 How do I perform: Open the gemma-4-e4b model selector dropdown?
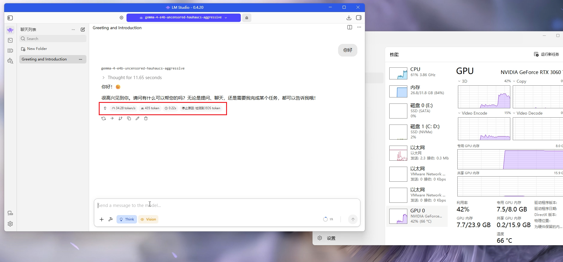pos(184,18)
